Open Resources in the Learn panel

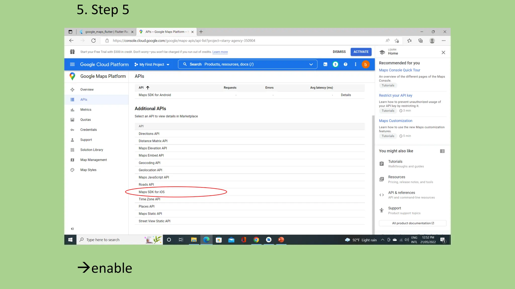(x=412, y=179)
